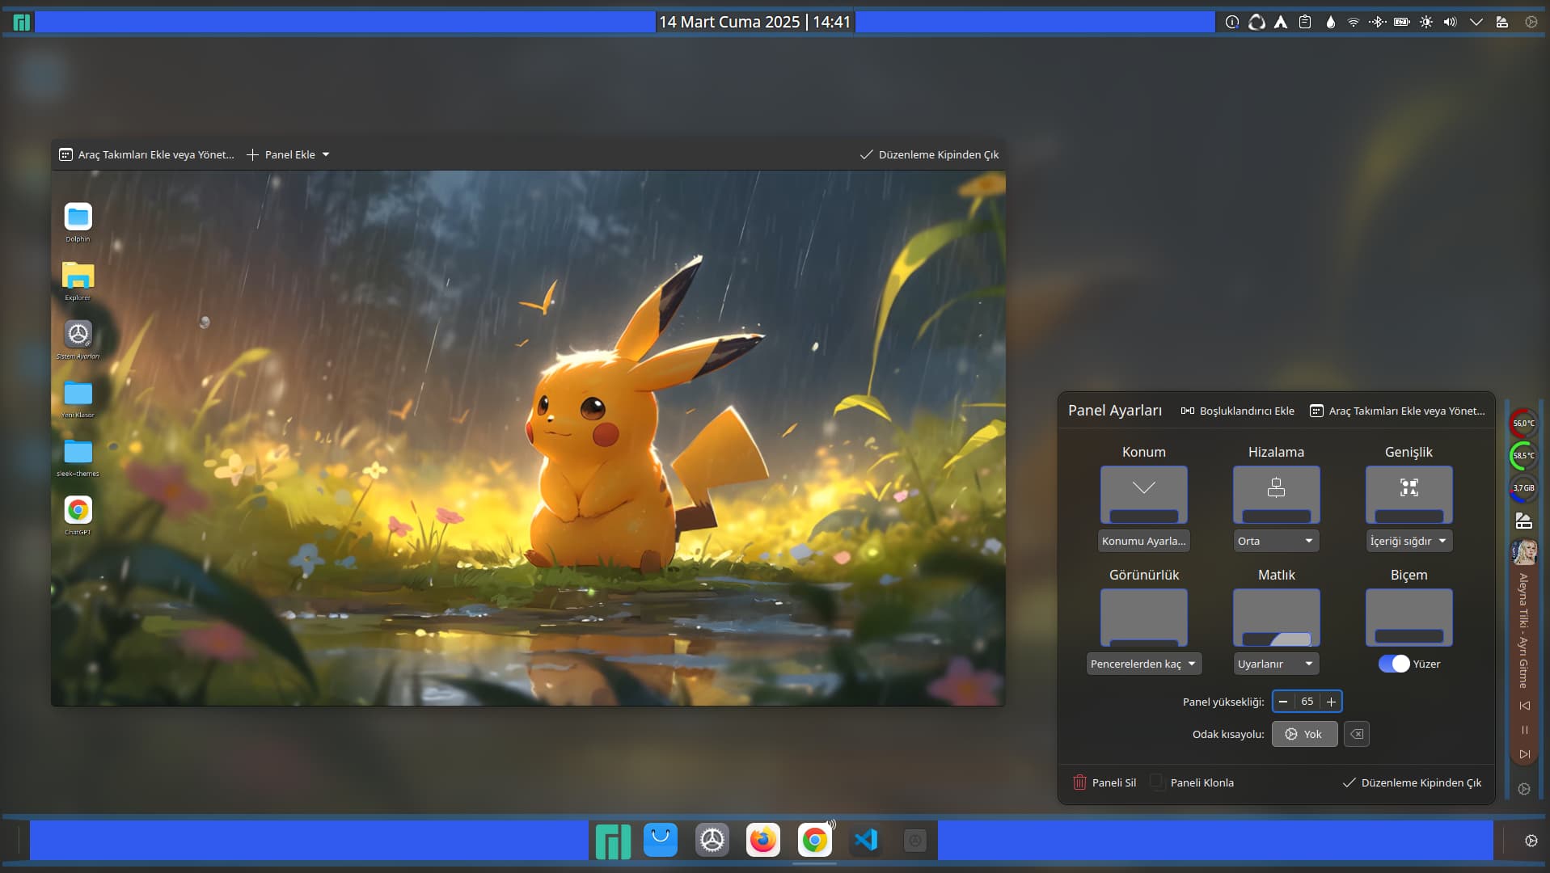Click Düzenleme Kipinden Çık in Panel Ayarları
This screenshot has width=1550, height=873.
(1412, 782)
